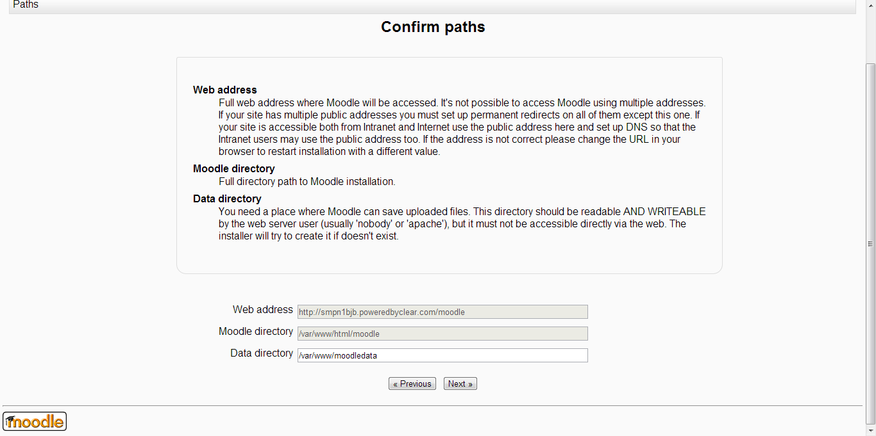876x436 pixels.
Task: Click the Moodle directory field label
Action: point(255,332)
